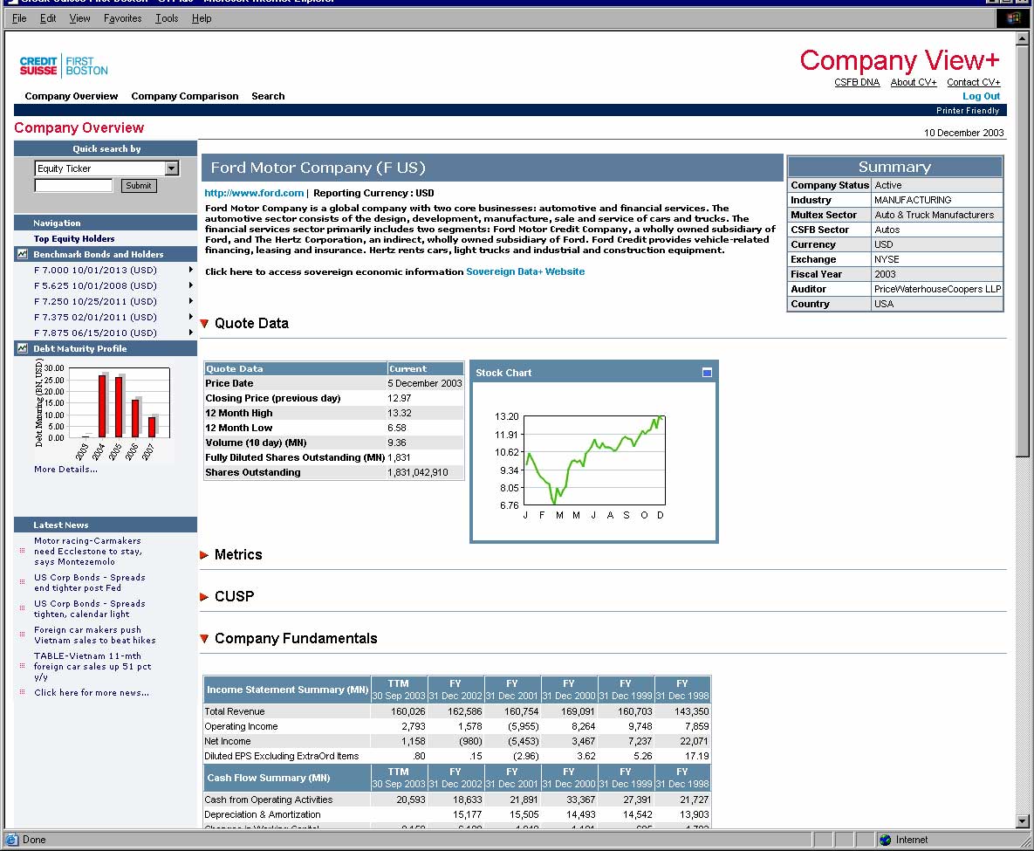The image size is (1034, 851).
Task: Click the Credit Suisse First Boston logo
Action: 64,65
